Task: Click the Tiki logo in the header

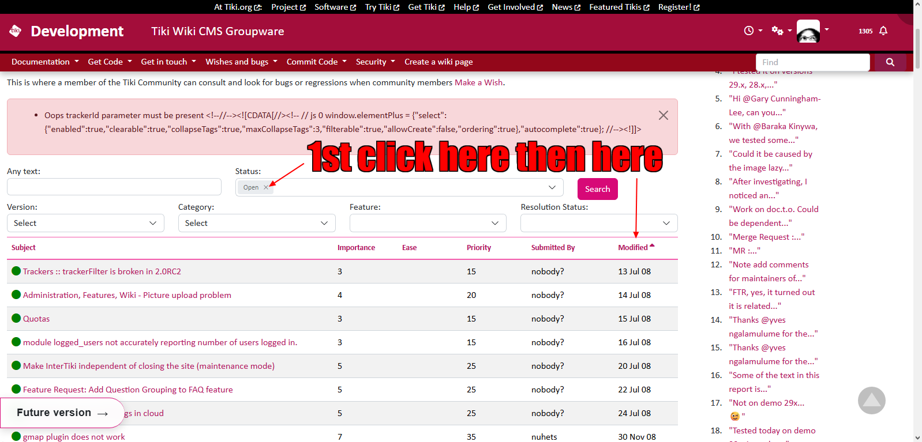Action: click(16, 31)
